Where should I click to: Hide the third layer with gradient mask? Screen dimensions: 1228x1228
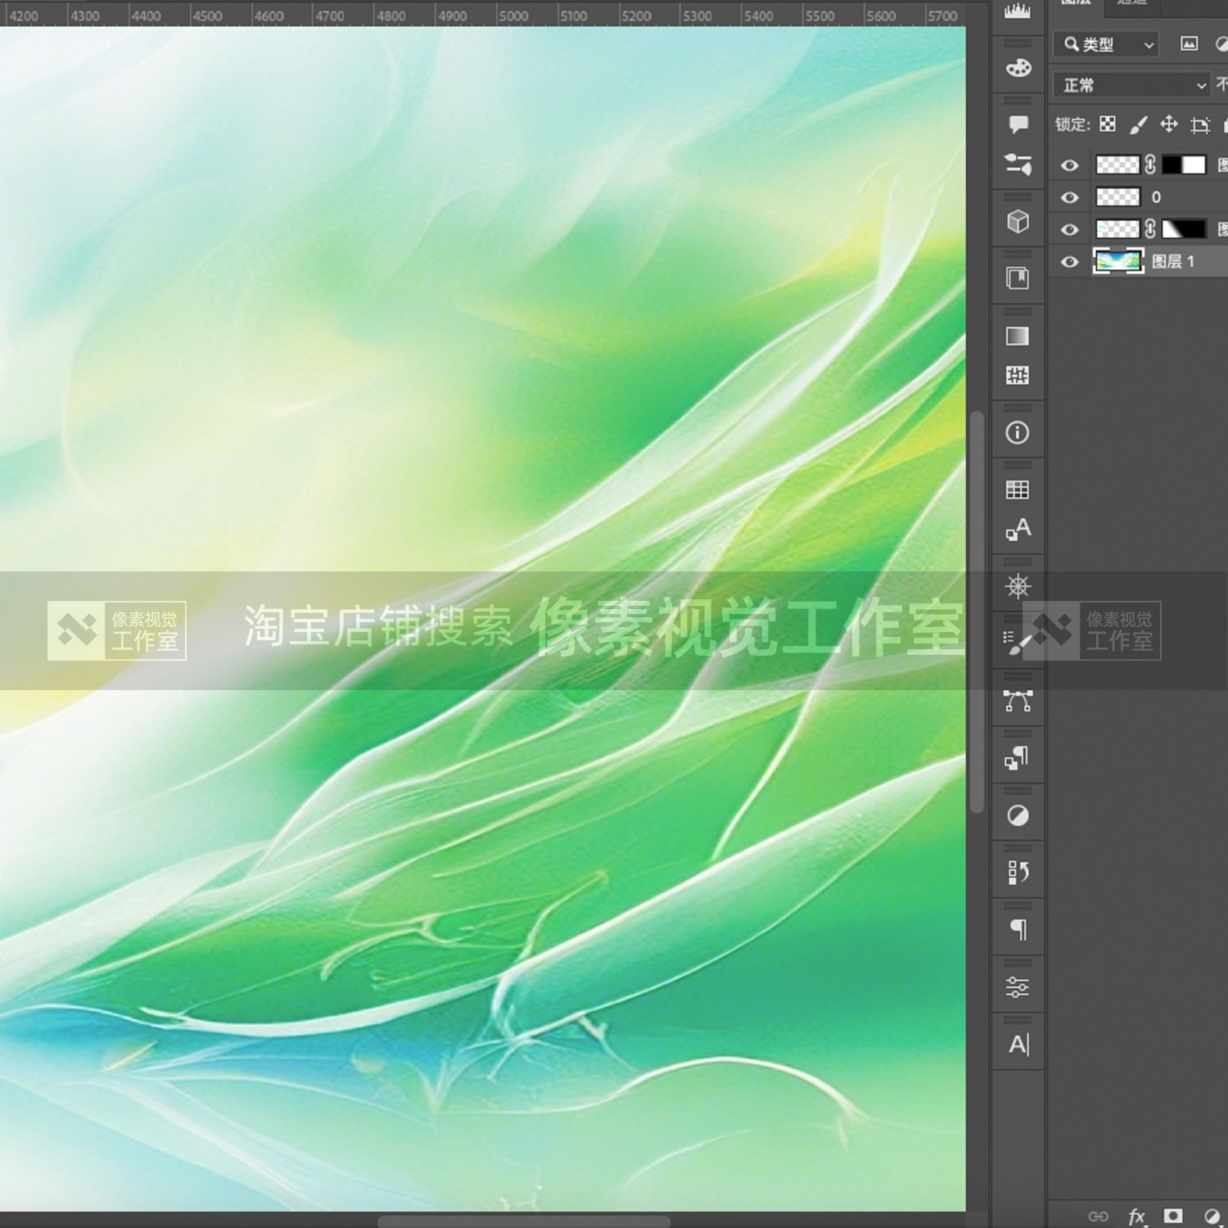[x=1069, y=230]
